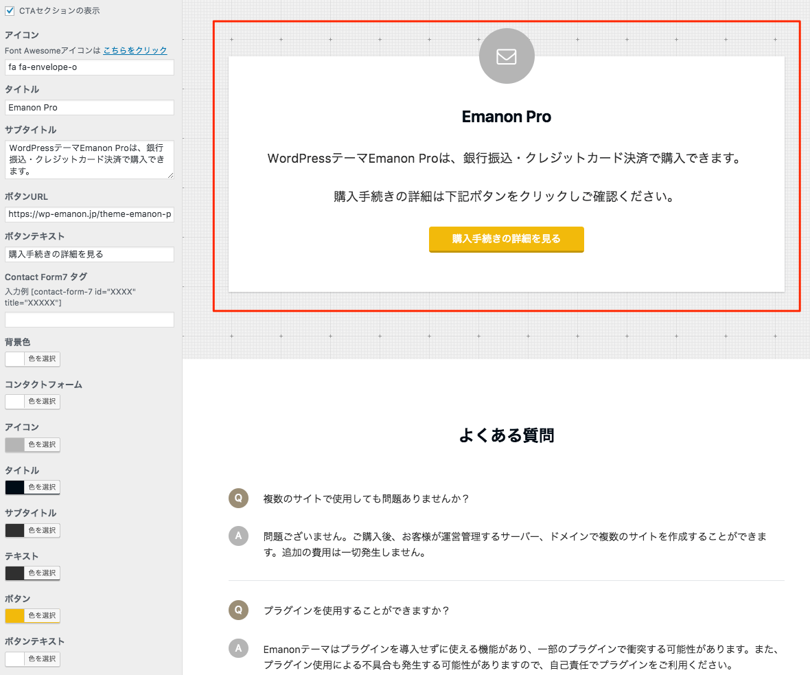
Task: Click the dark テキスト color swatch
Action: click(x=14, y=573)
